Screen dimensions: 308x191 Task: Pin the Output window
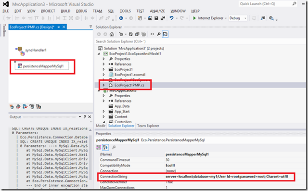pos(85,117)
